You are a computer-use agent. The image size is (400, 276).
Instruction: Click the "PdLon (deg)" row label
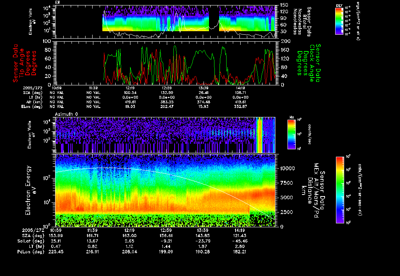[x=31, y=252]
